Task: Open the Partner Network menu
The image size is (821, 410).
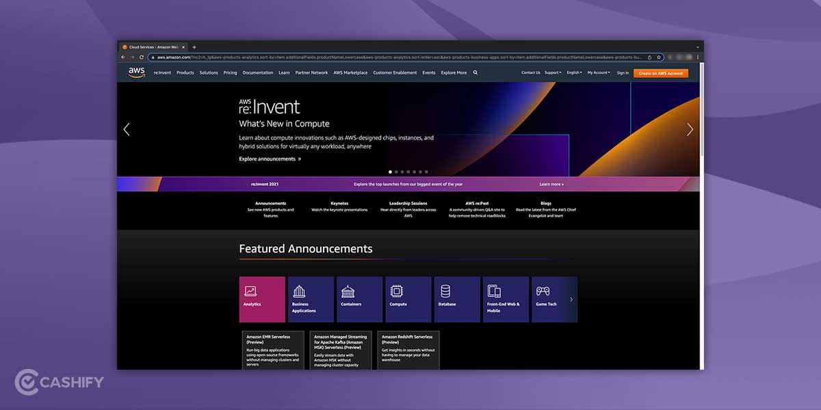Action: pos(311,72)
